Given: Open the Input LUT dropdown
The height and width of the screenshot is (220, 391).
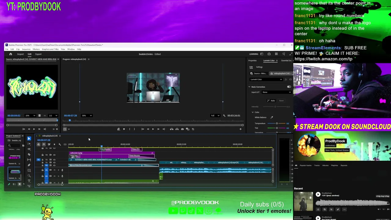Looking at the screenshot, I should 276,92.
